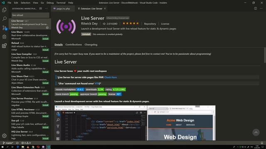266x149 pixels.
Task: Open the View menu
Action: 35,3
